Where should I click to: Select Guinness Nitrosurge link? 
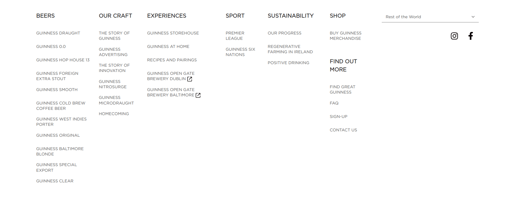[112, 84]
